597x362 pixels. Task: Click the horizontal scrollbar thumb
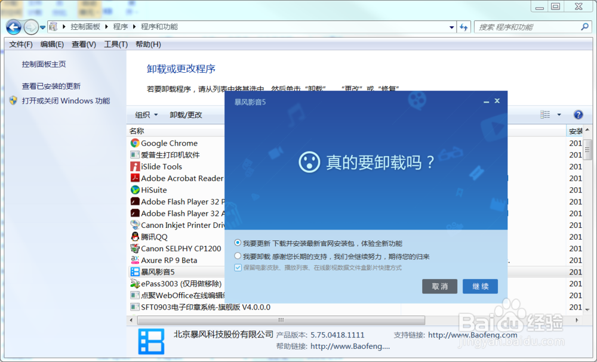click(x=281, y=320)
